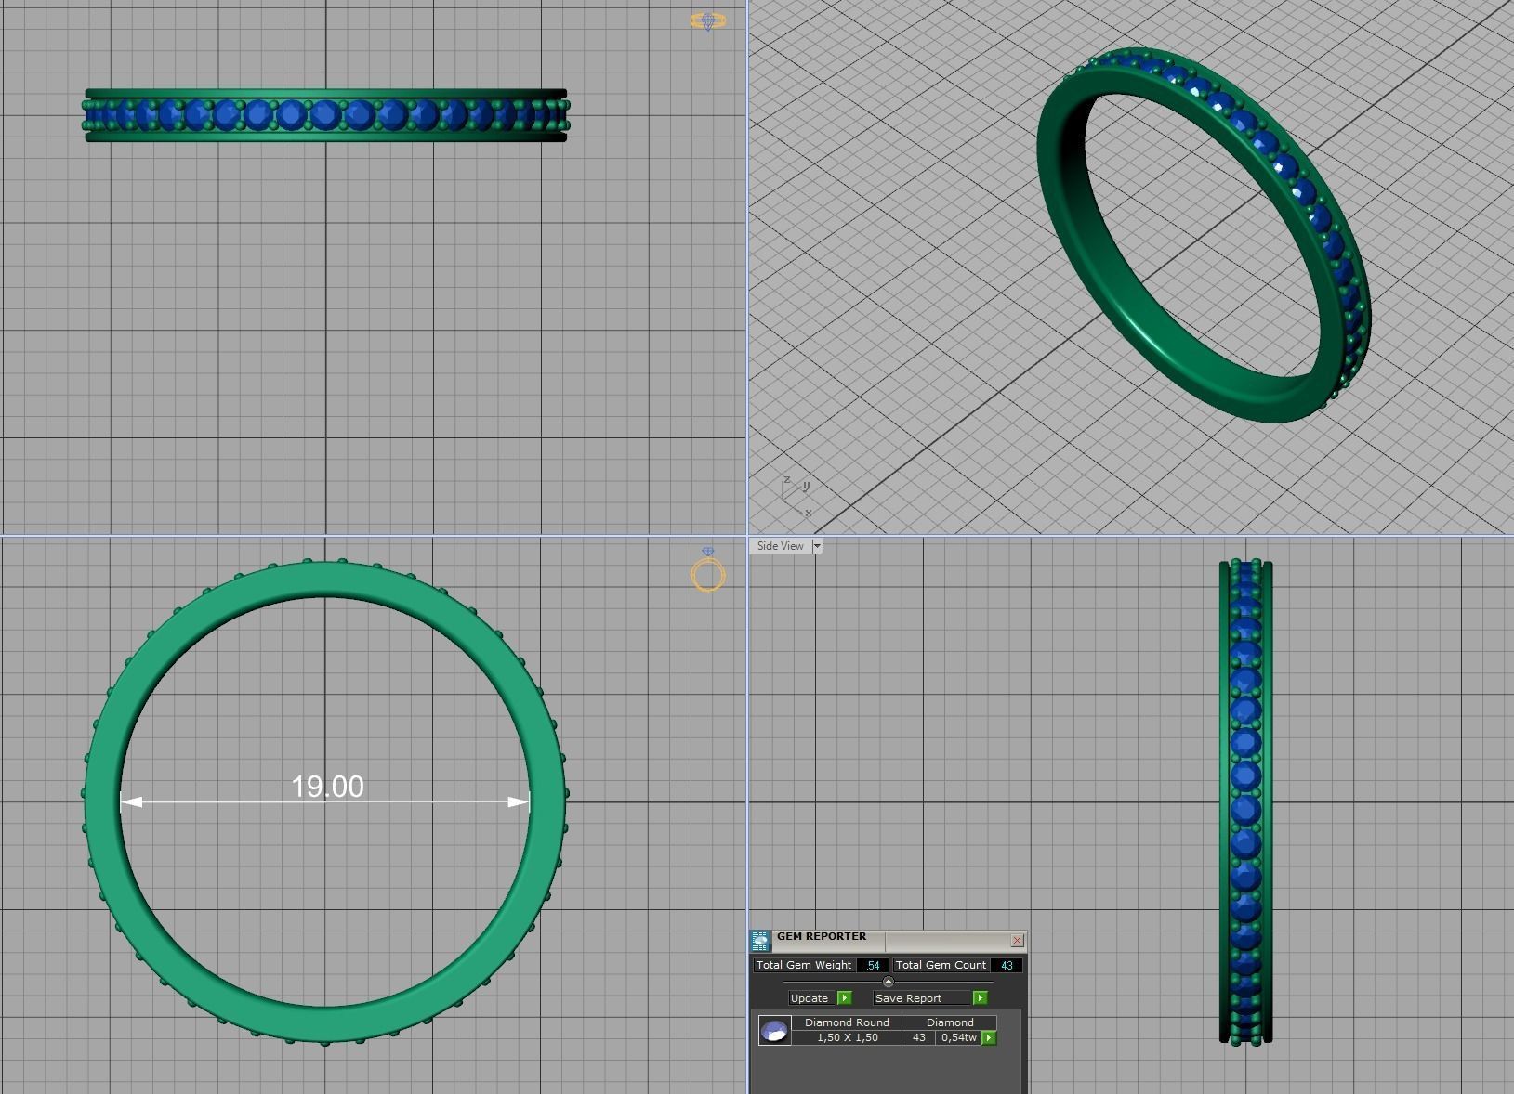Click the '1,50 X 1,50' size cell

click(x=847, y=1037)
